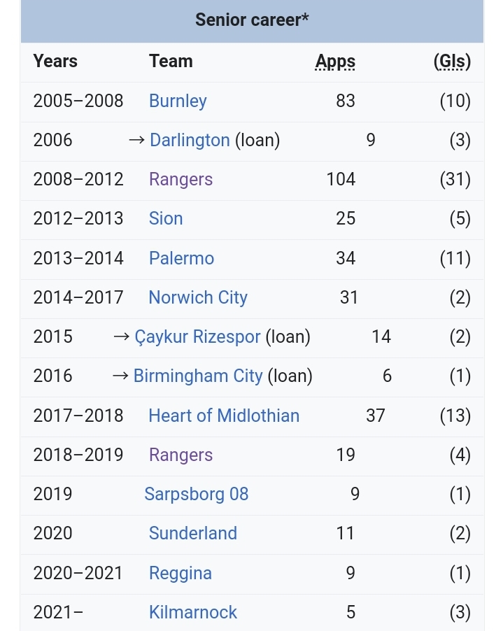Click the Senior career table header

tap(252, 20)
